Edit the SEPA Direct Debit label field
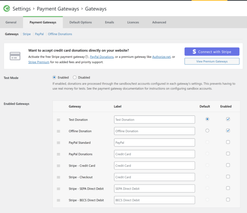Screen dimensions: 247x213 154,189
